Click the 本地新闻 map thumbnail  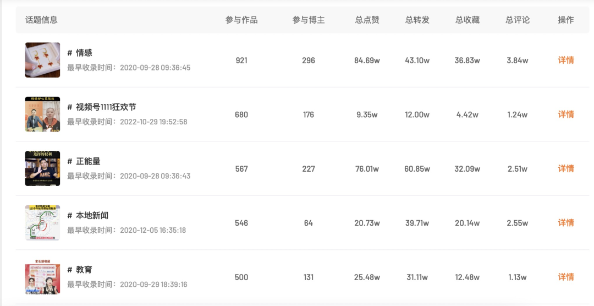42,222
